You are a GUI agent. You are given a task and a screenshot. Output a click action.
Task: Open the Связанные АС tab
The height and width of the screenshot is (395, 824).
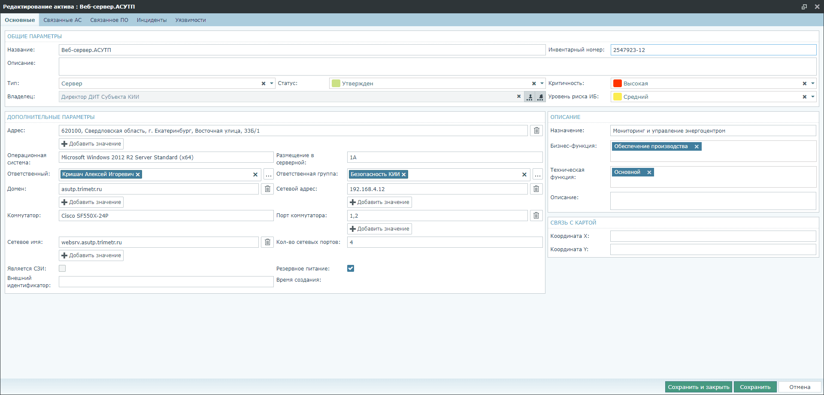[63, 20]
